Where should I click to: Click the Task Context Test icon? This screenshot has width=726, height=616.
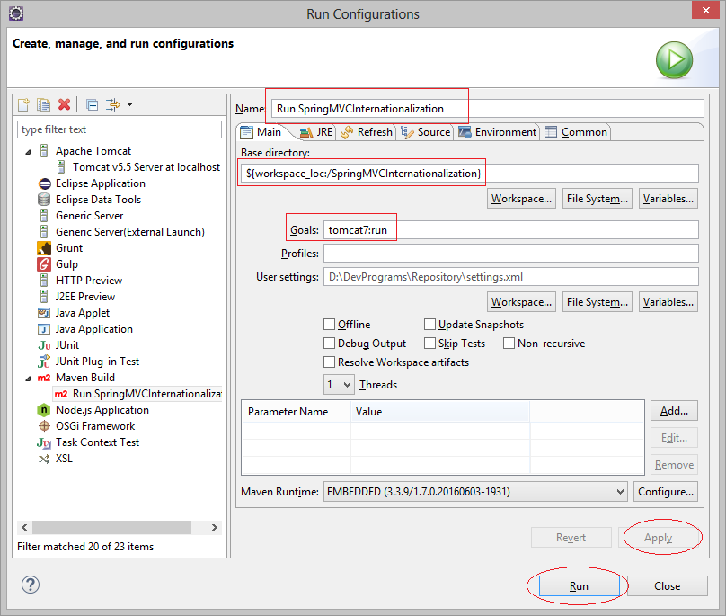[x=44, y=442]
